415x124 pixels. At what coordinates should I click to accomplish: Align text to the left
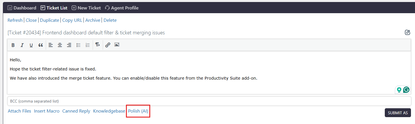click(x=51, y=45)
